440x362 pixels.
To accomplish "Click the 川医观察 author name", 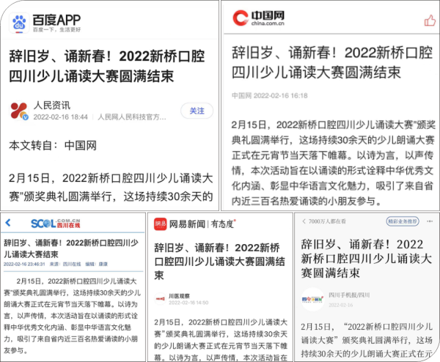I will pyautogui.click(x=180, y=294).
